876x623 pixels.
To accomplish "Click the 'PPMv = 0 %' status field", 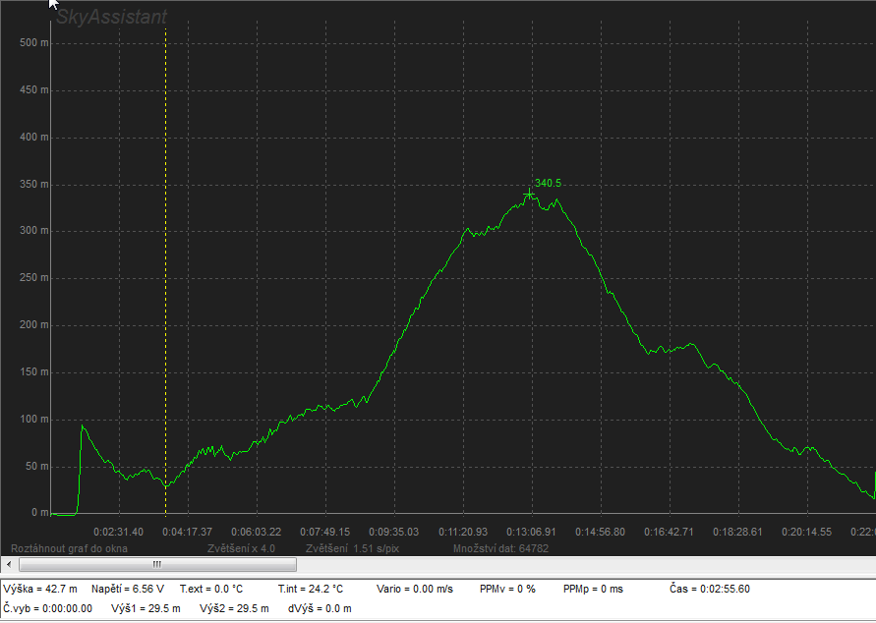I will tap(507, 589).
